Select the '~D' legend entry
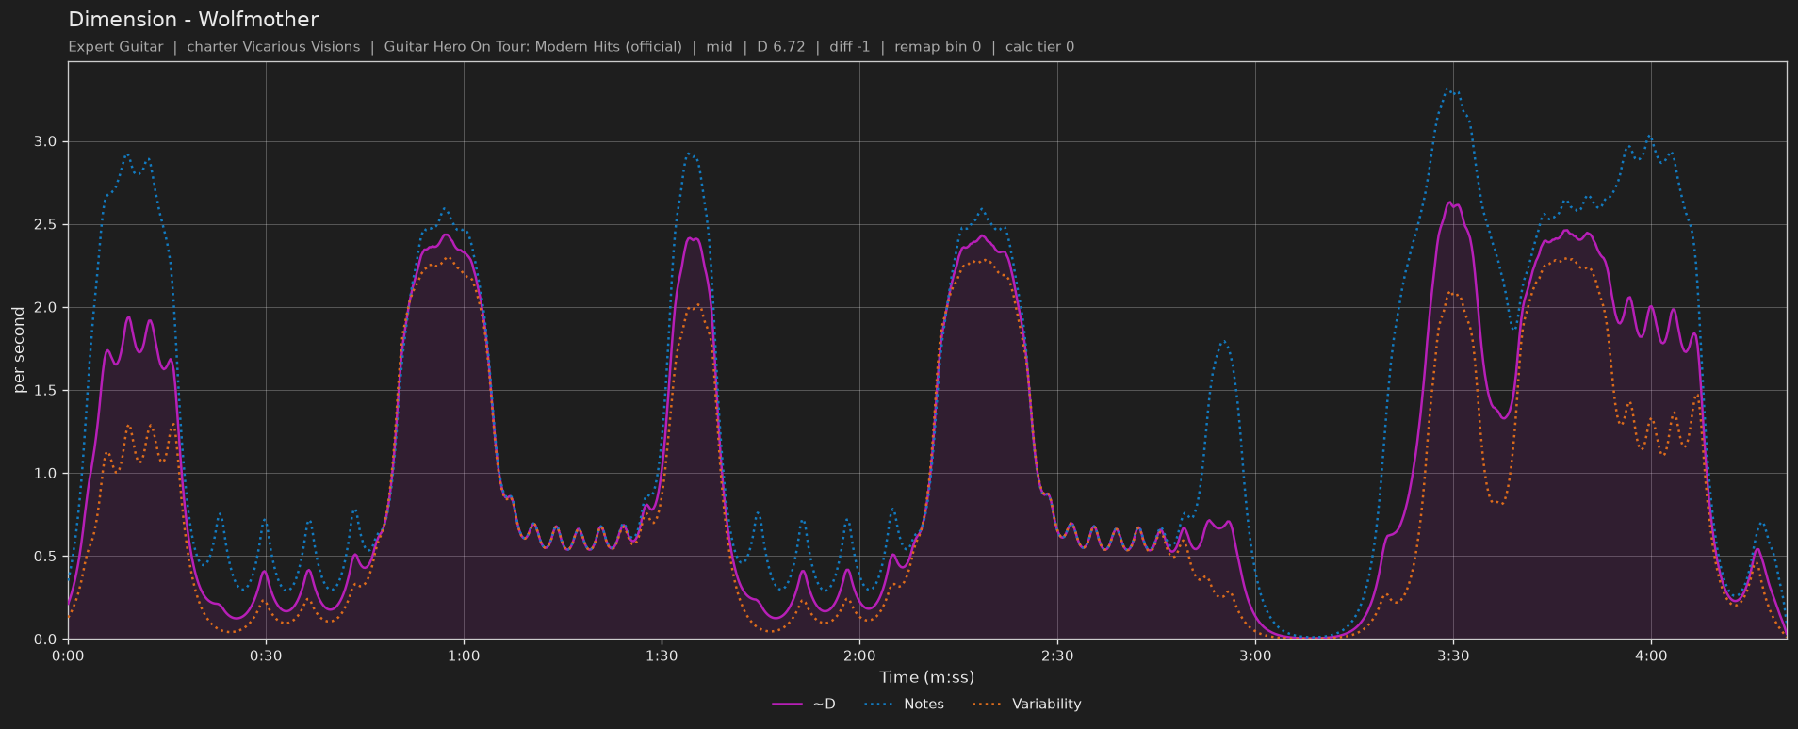The image size is (1798, 729). tap(804, 704)
